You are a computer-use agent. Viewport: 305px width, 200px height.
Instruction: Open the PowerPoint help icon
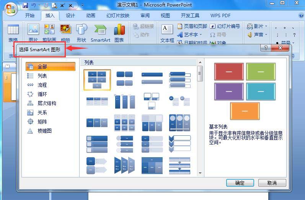[x=301, y=15]
